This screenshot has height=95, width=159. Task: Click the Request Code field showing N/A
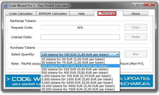(80, 28)
